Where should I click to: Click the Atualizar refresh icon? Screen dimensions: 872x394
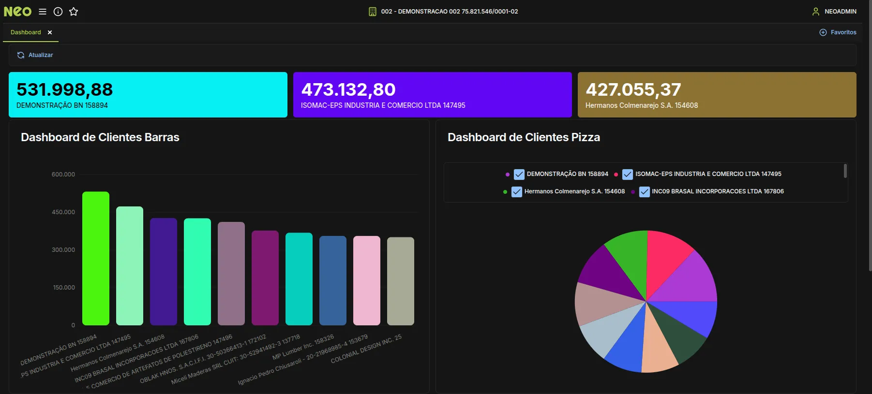21,55
